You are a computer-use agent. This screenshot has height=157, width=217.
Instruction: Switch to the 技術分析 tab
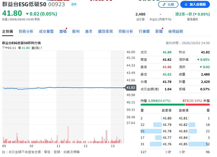[26, 31]
